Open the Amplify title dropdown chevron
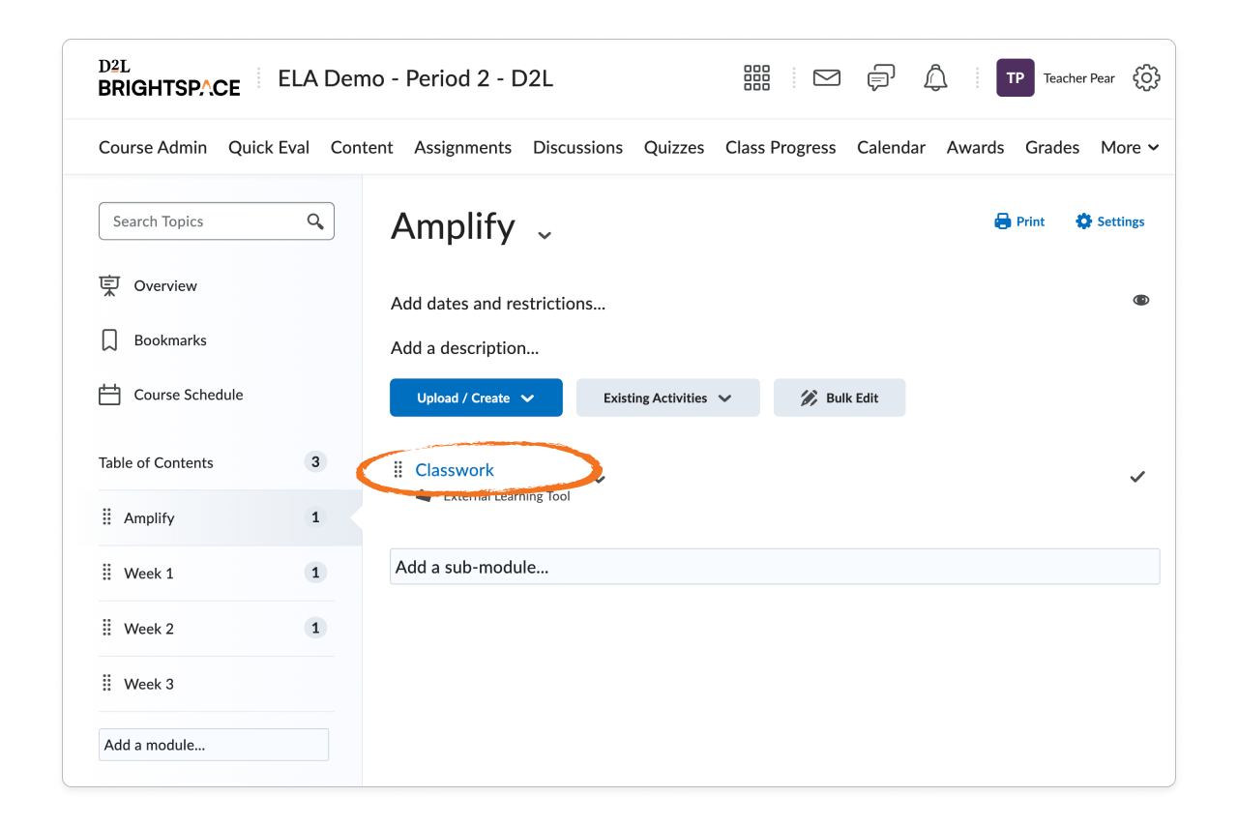This screenshot has height=826, width=1238. [545, 235]
